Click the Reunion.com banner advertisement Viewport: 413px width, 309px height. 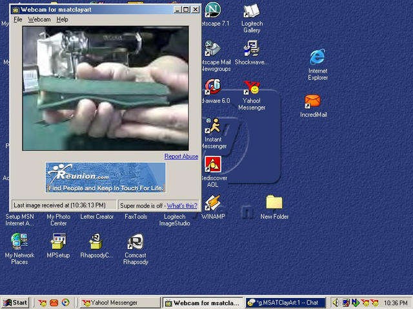106,178
